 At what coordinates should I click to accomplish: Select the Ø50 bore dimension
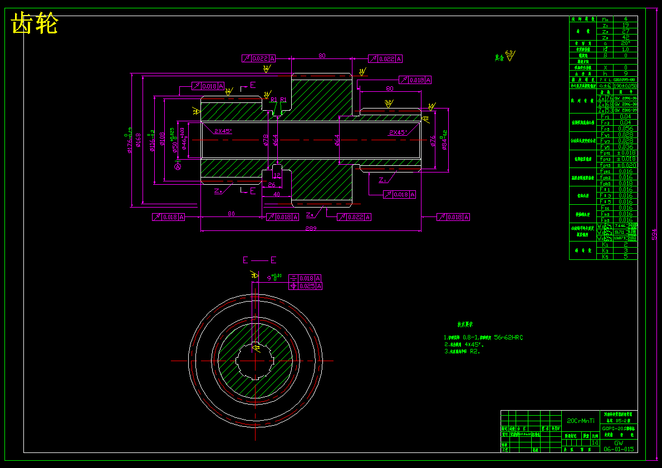click(173, 140)
